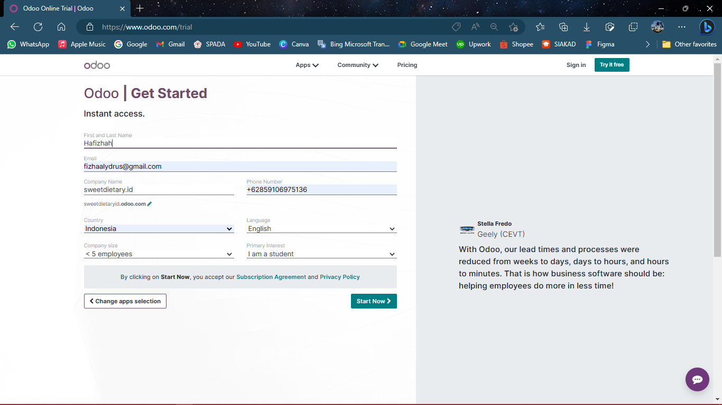This screenshot has height=405, width=722.
Task: Open Upwork bookmark
Action: (x=474, y=44)
